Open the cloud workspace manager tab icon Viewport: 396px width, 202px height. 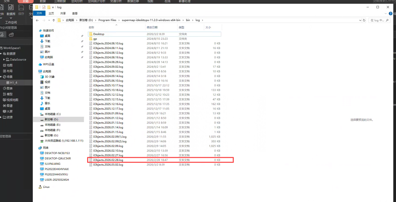11,35
